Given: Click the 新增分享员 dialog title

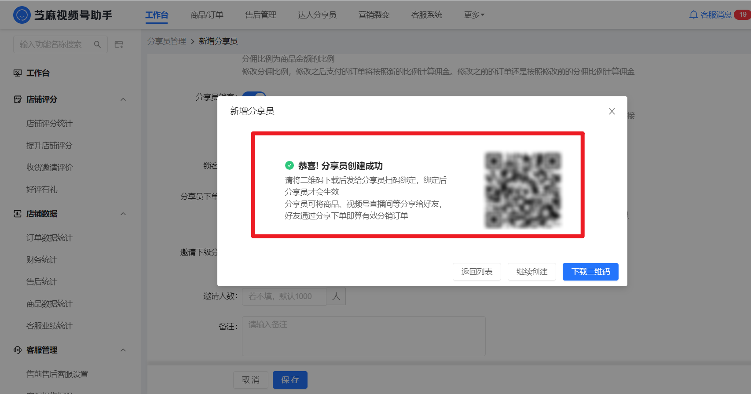Looking at the screenshot, I should point(252,111).
